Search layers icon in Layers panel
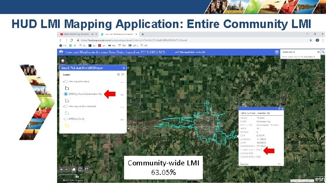Viewport: 326px width, 183px height. 118,74
